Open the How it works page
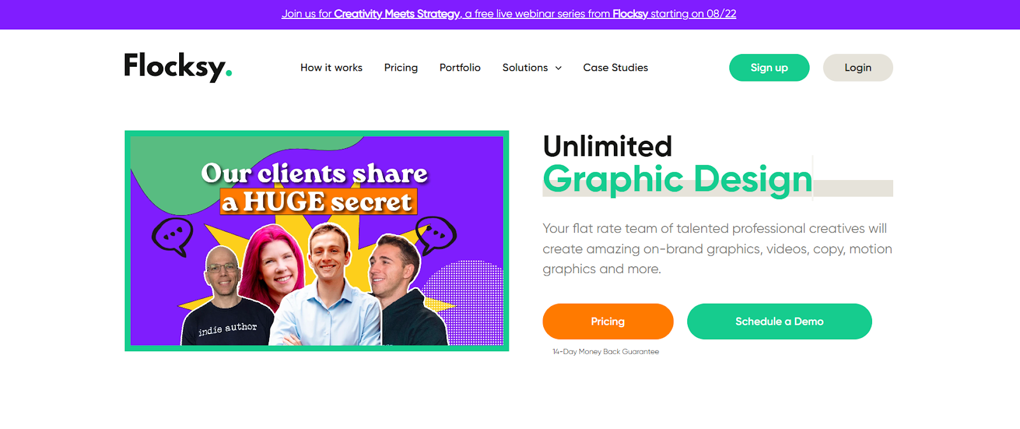Viewport: 1020px width, 429px height. [331, 67]
